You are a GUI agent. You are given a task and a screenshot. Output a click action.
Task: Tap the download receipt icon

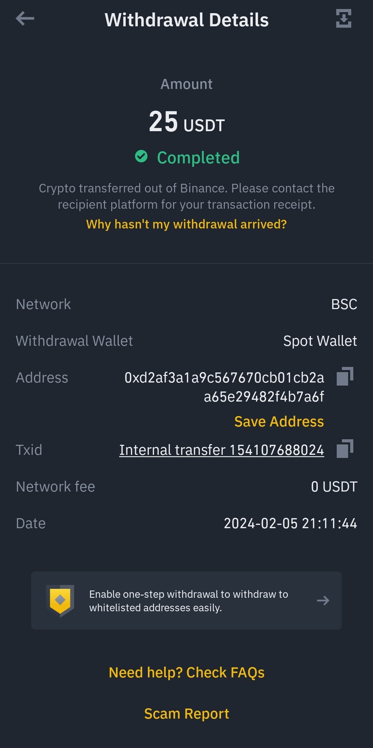point(344,18)
